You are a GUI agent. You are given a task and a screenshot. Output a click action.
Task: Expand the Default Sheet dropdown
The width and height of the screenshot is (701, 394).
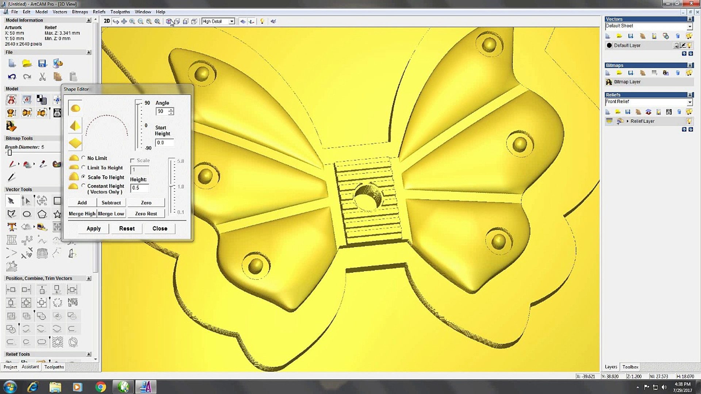click(x=689, y=26)
